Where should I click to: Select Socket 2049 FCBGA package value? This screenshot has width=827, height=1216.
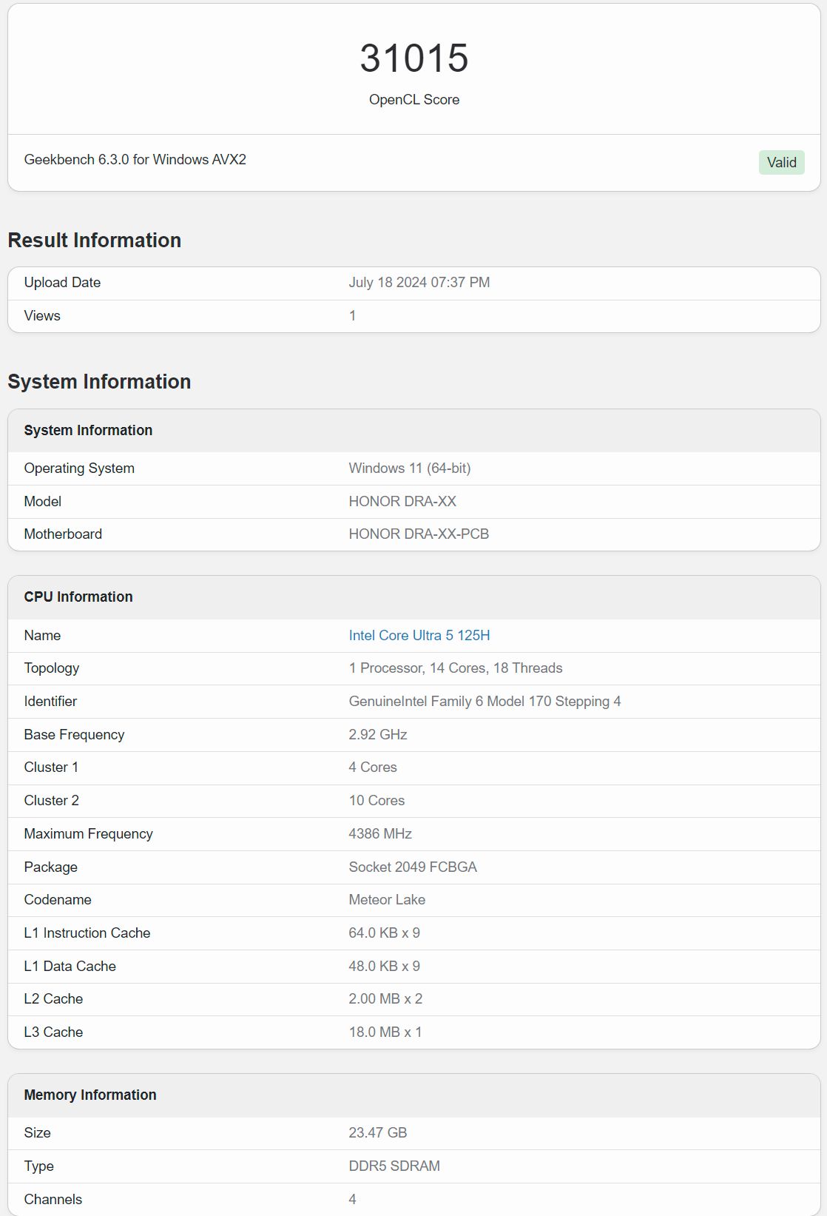pos(412,867)
